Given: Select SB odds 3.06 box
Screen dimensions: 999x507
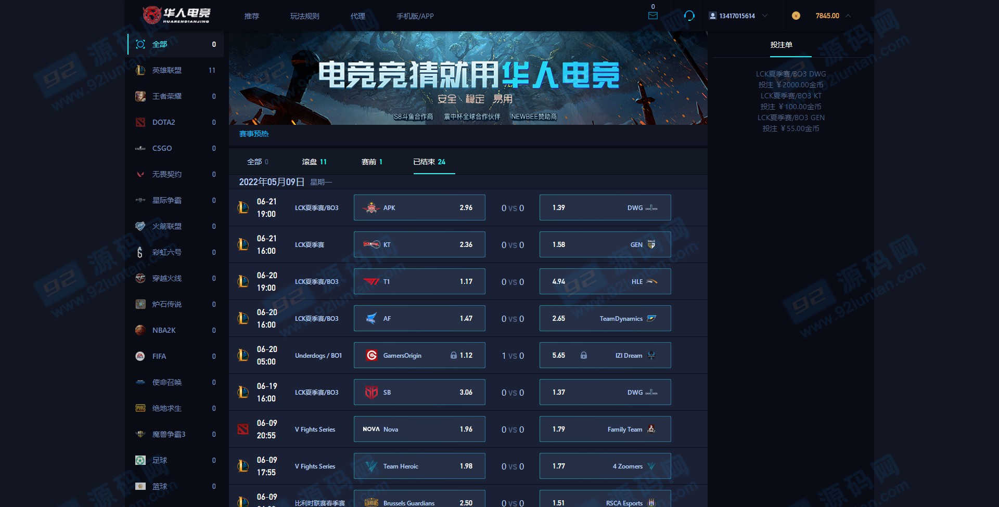Looking at the screenshot, I should (419, 392).
